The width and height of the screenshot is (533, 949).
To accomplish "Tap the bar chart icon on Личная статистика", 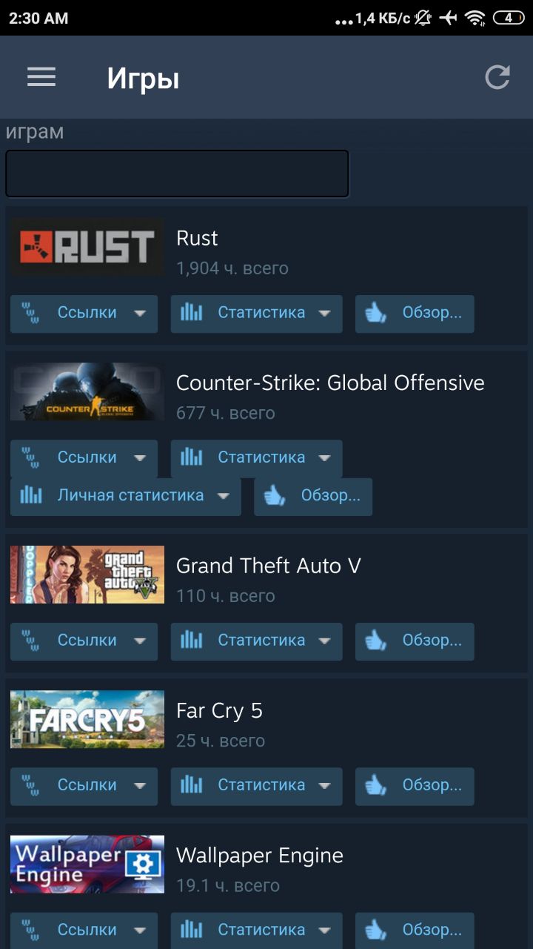I will [x=30, y=496].
